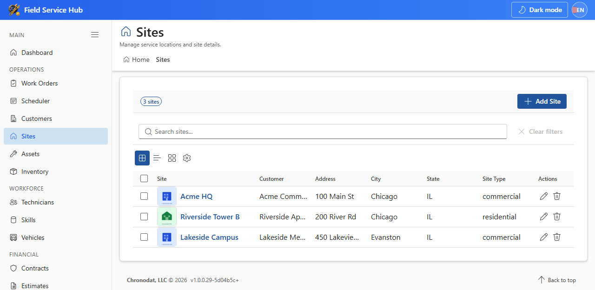Click the Field Service Hub logo icon

click(14, 10)
